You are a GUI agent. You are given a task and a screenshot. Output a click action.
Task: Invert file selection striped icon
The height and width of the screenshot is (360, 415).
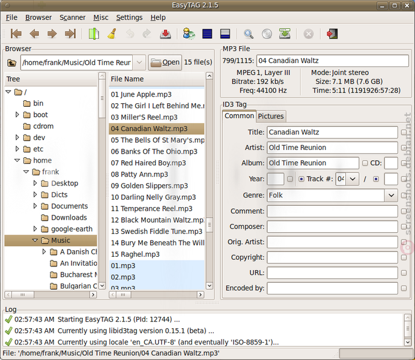225,34
